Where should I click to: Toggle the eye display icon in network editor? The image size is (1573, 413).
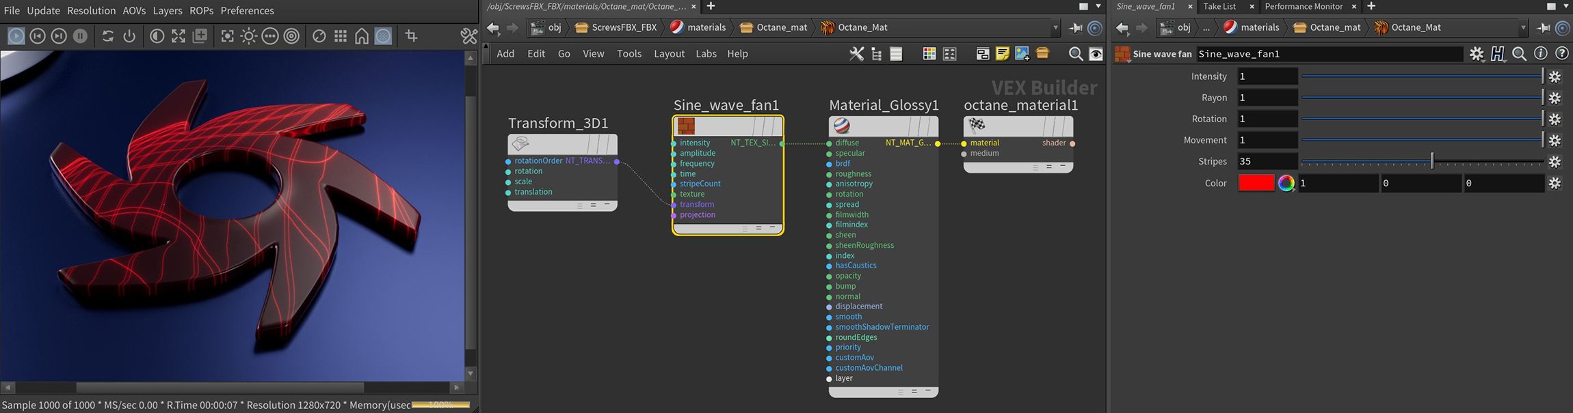(x=1096, y=53)
